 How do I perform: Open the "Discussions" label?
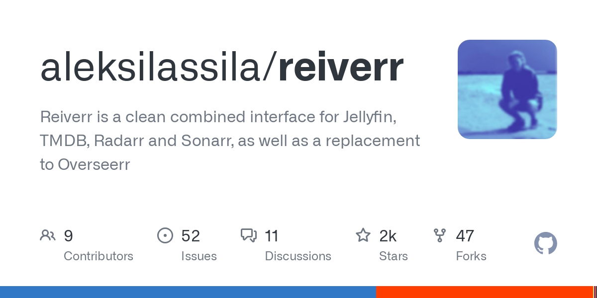pyautogui.click(x=298, y=256)
